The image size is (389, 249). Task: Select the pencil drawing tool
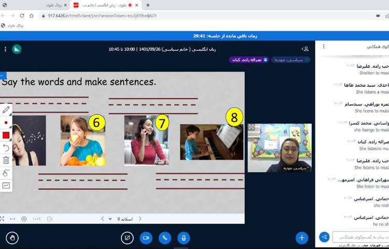(x=6, y=109)
